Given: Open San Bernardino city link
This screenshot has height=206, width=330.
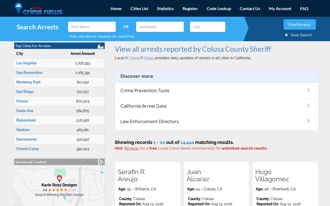Looking at the screenshot, I should coord(29,73).
